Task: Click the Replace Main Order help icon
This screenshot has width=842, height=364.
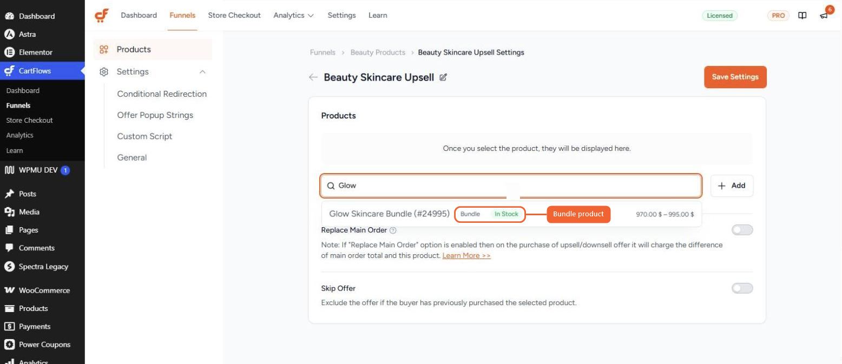Action: coord(393,230)
